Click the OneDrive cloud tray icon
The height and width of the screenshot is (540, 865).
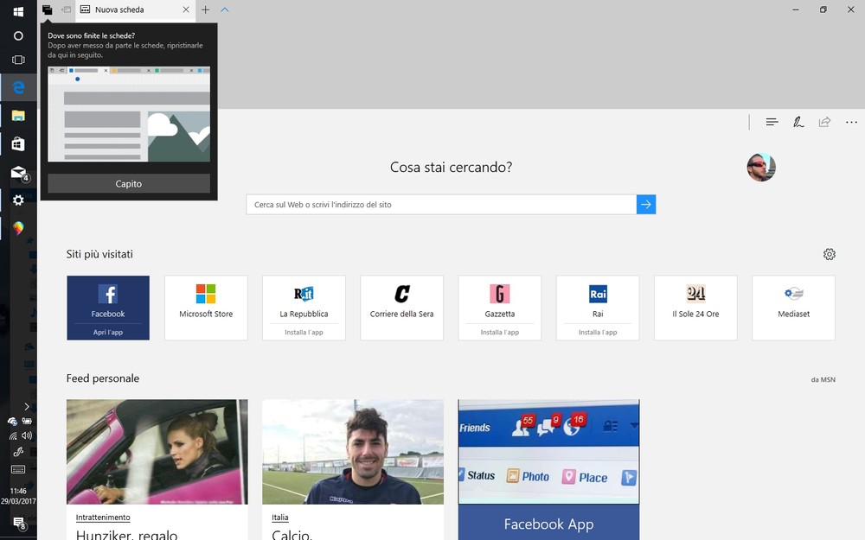[x=12, y=422]
